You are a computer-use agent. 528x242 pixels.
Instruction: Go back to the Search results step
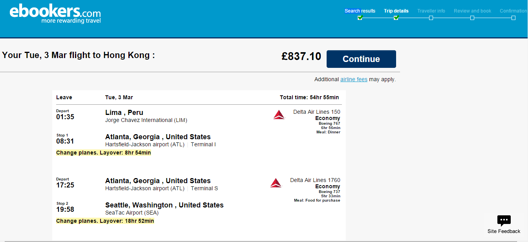coord(360,11)
